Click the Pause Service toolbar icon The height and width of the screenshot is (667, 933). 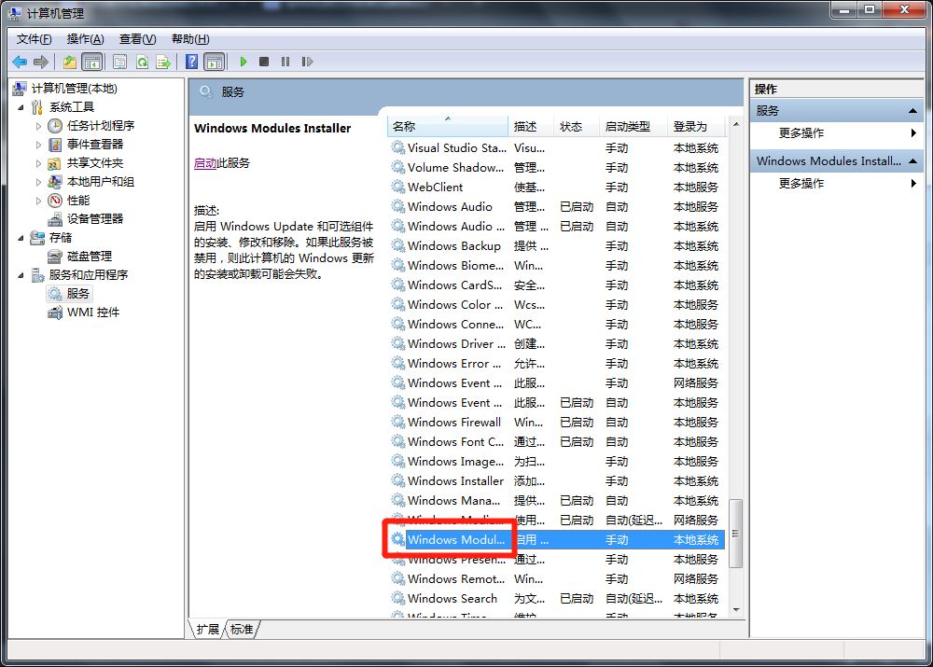click(285, 62)
